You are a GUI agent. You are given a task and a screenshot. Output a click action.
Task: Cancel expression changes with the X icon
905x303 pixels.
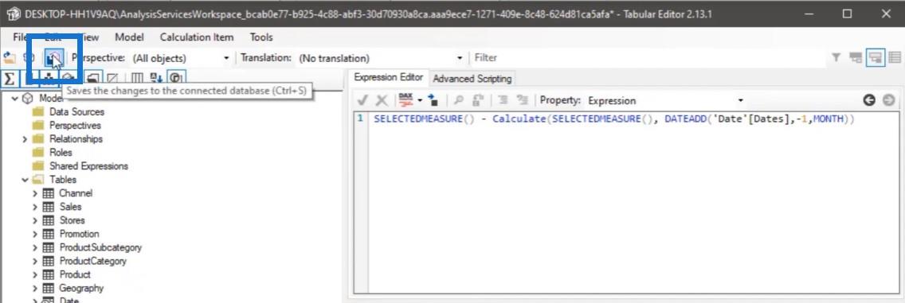pyautogui.click(x=382, y=100)
